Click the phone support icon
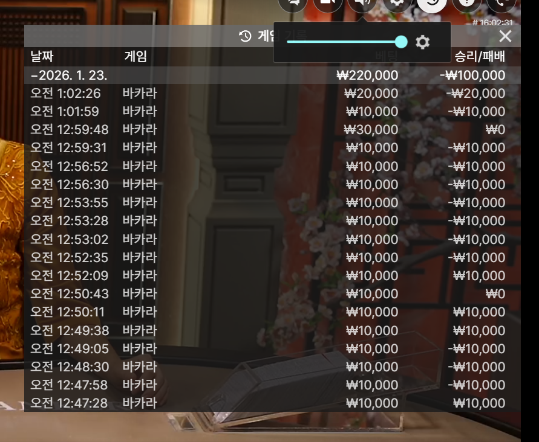539x442 pixels. pyautogui.click(x=501, y=3)
